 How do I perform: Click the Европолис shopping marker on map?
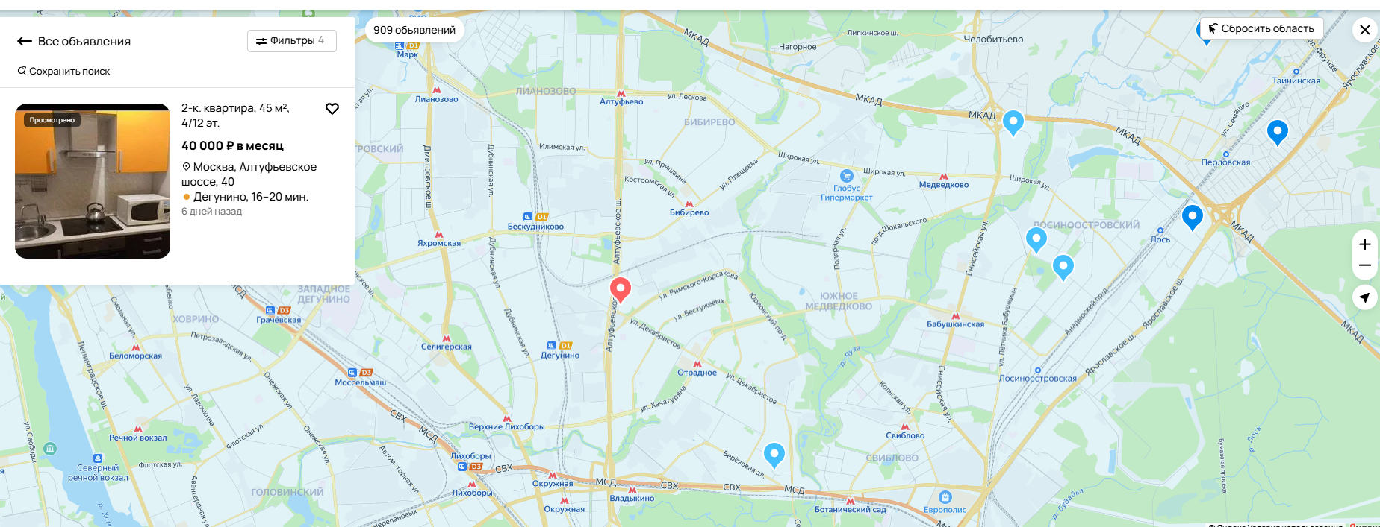(945, 497)
